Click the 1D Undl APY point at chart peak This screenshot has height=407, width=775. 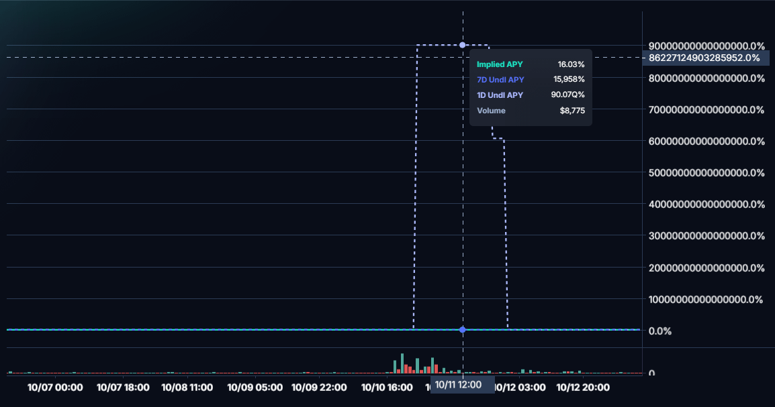(463, 45)
